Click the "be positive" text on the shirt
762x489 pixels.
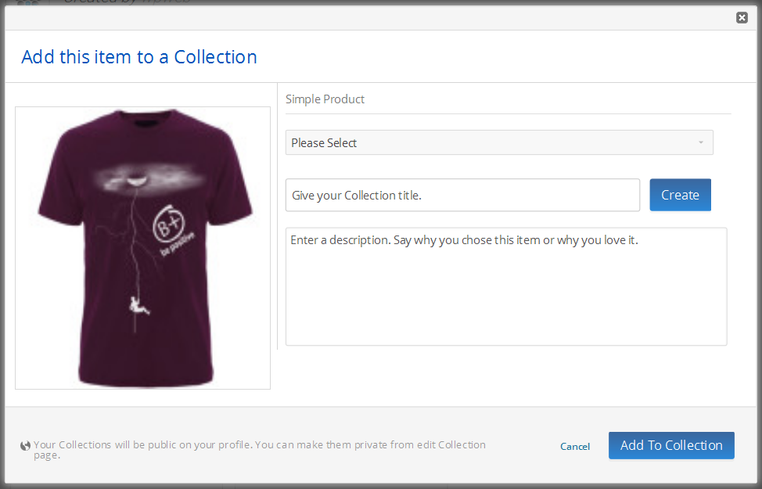178,245
